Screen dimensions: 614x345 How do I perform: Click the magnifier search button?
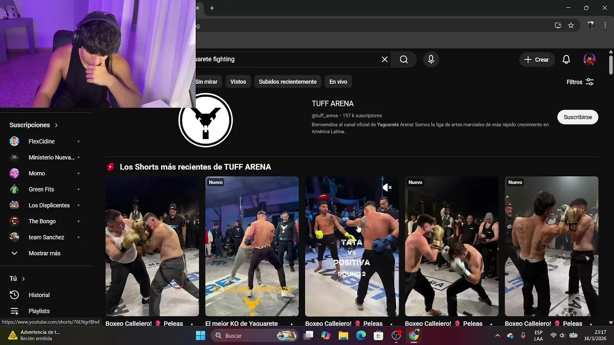(x=404, y=59)
